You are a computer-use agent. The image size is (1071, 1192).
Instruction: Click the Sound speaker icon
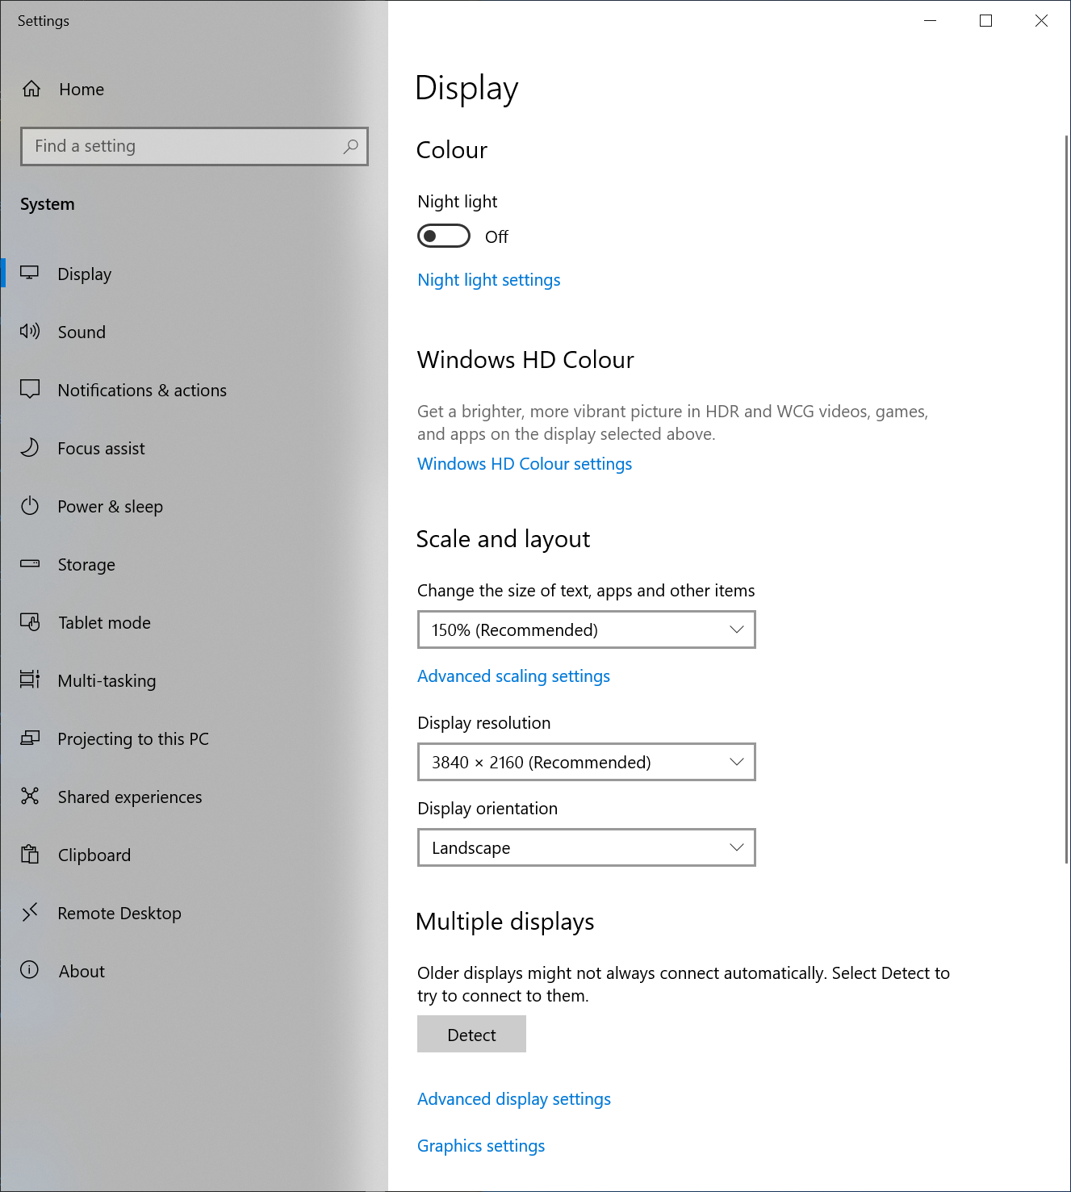click(x=30, y=331)
